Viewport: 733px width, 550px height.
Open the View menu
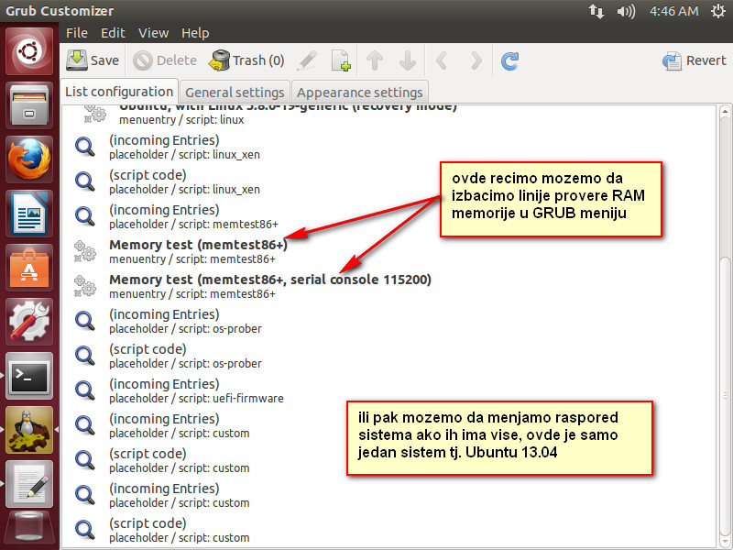153,33
